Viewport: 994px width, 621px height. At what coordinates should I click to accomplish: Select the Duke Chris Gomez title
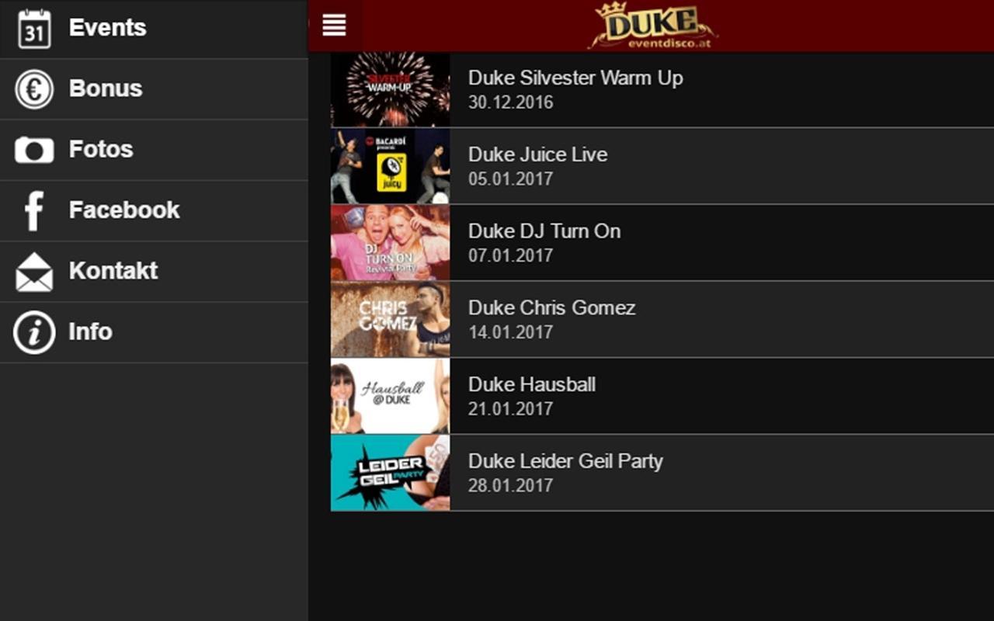tap(551, 308)
